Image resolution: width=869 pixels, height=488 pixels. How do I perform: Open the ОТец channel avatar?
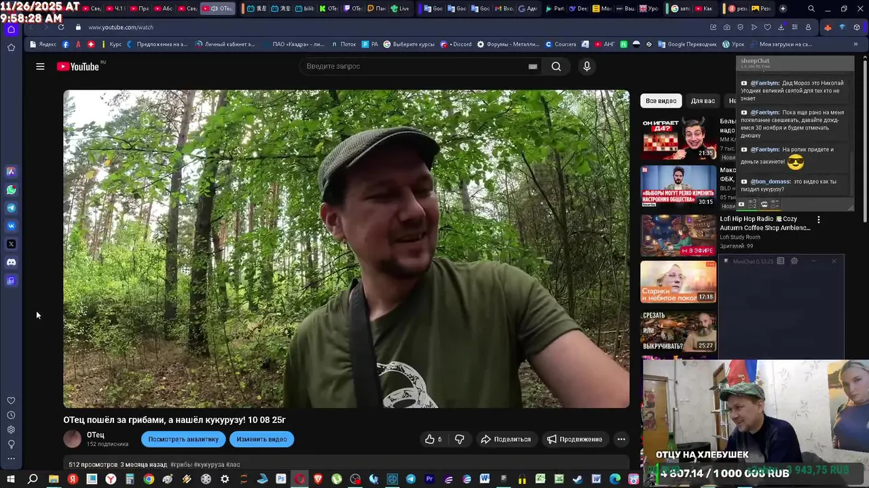point(72,439)
